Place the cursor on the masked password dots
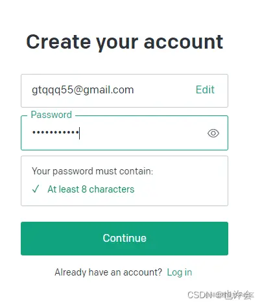The height and width of the screenshot is (306, 262). pos(55,132)
